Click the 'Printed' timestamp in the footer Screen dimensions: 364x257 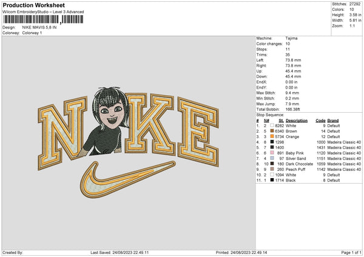pyautogui.click(x=241, y=253)
